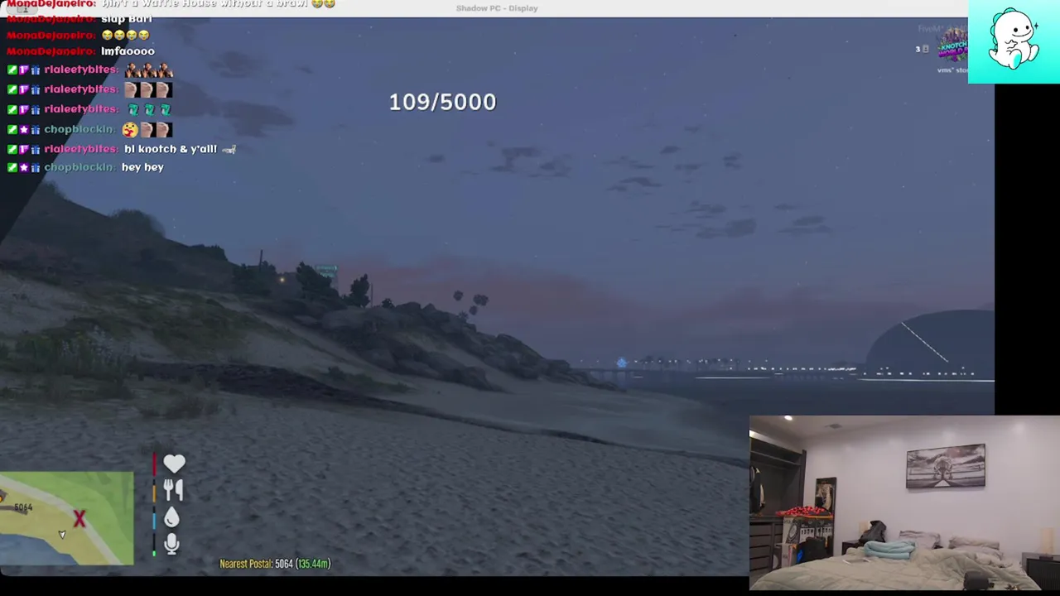The height and width of the screenshot is (596, 1060).
Task: Click the 'slap Bari' chat message
Action: click(127, 19)
